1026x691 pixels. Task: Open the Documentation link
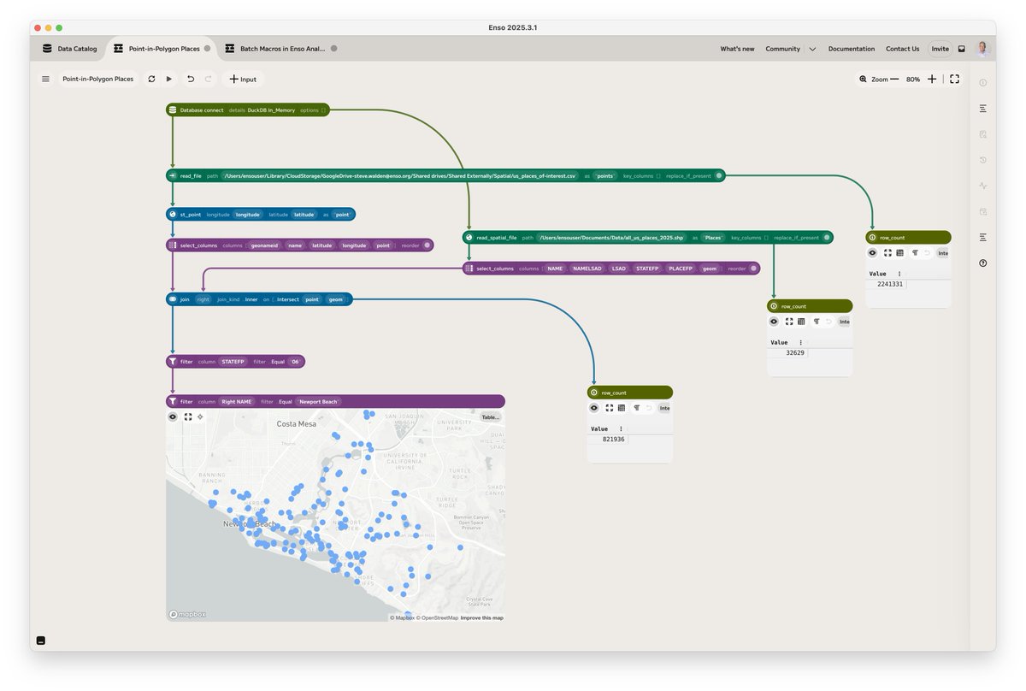(852, 49)
